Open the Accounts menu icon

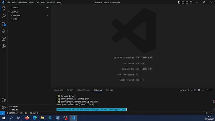click(4, 100)
